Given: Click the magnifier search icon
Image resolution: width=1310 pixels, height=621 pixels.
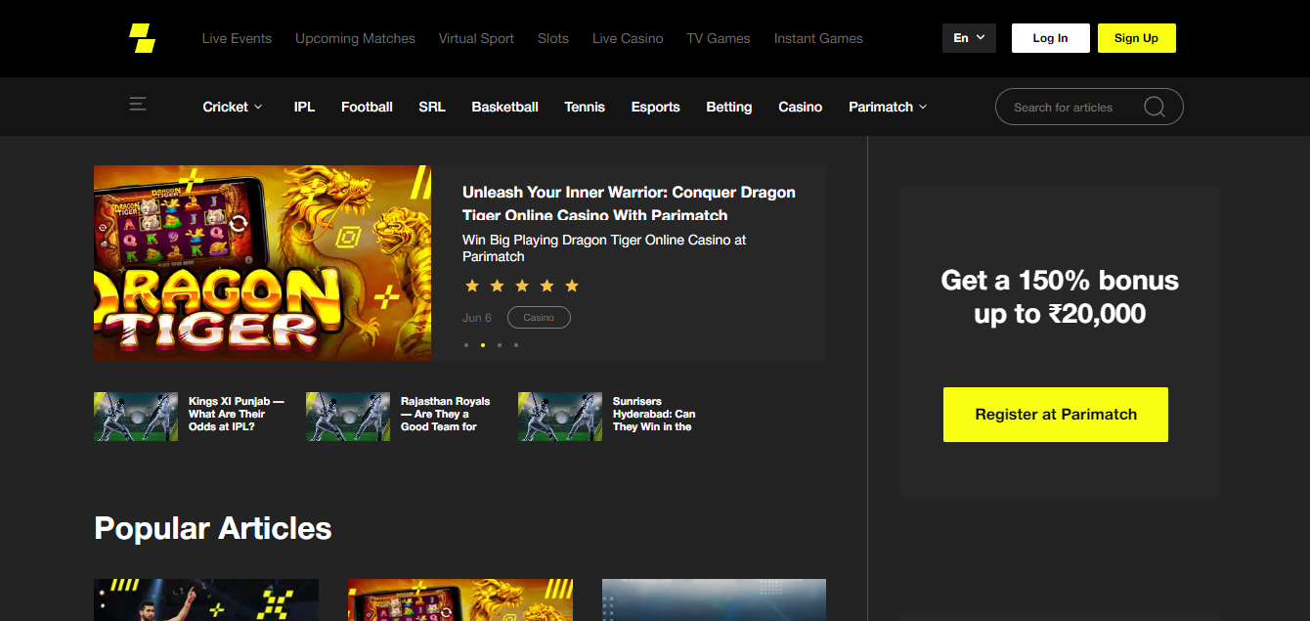Looking at the screenshot, I should [1155, 107].
